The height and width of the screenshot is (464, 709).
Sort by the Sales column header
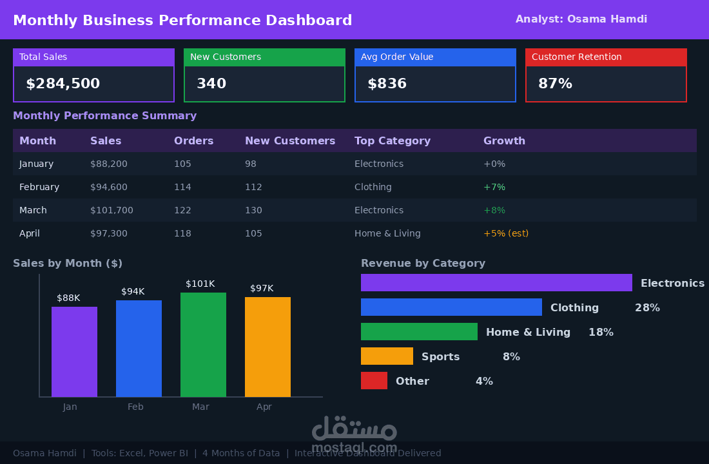coord(106,140)
